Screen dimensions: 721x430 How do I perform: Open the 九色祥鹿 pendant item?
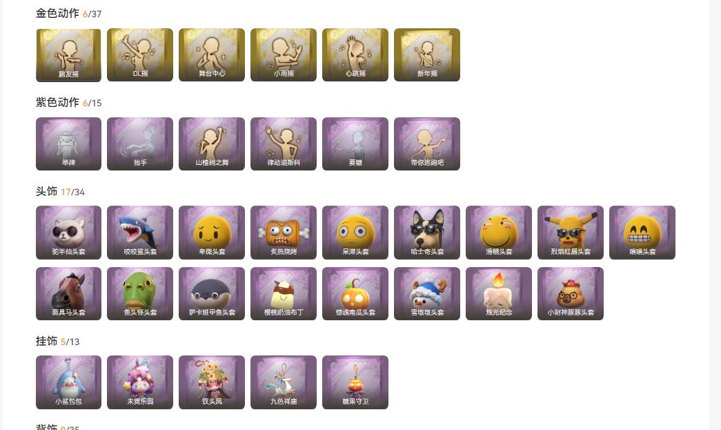284,382
